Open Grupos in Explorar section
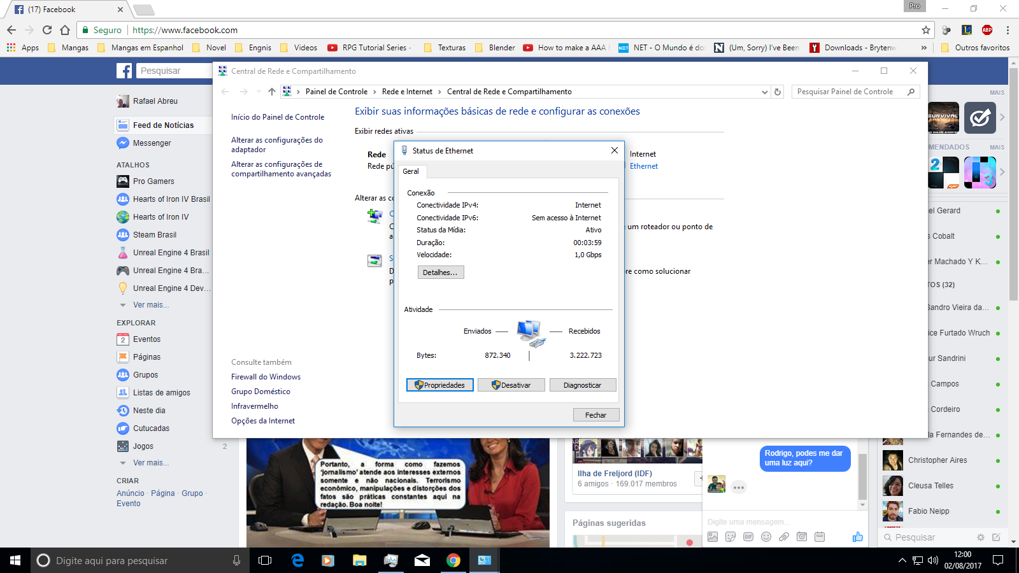This screenshot has width=1019, height=573. 145,375
